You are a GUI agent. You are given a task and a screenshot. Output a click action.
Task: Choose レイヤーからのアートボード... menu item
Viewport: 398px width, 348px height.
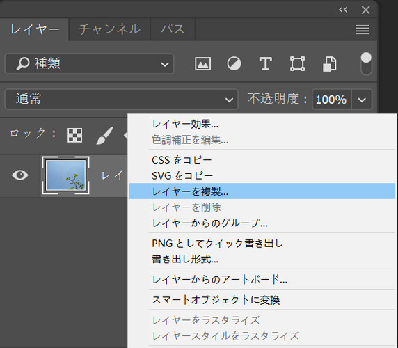(x=262, y=280)
